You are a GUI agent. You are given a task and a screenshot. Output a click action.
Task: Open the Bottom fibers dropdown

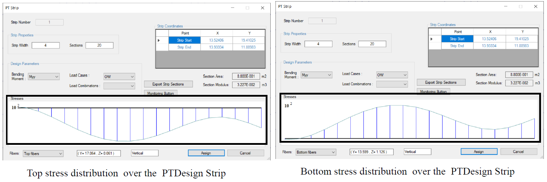click(x=316, y=152)
